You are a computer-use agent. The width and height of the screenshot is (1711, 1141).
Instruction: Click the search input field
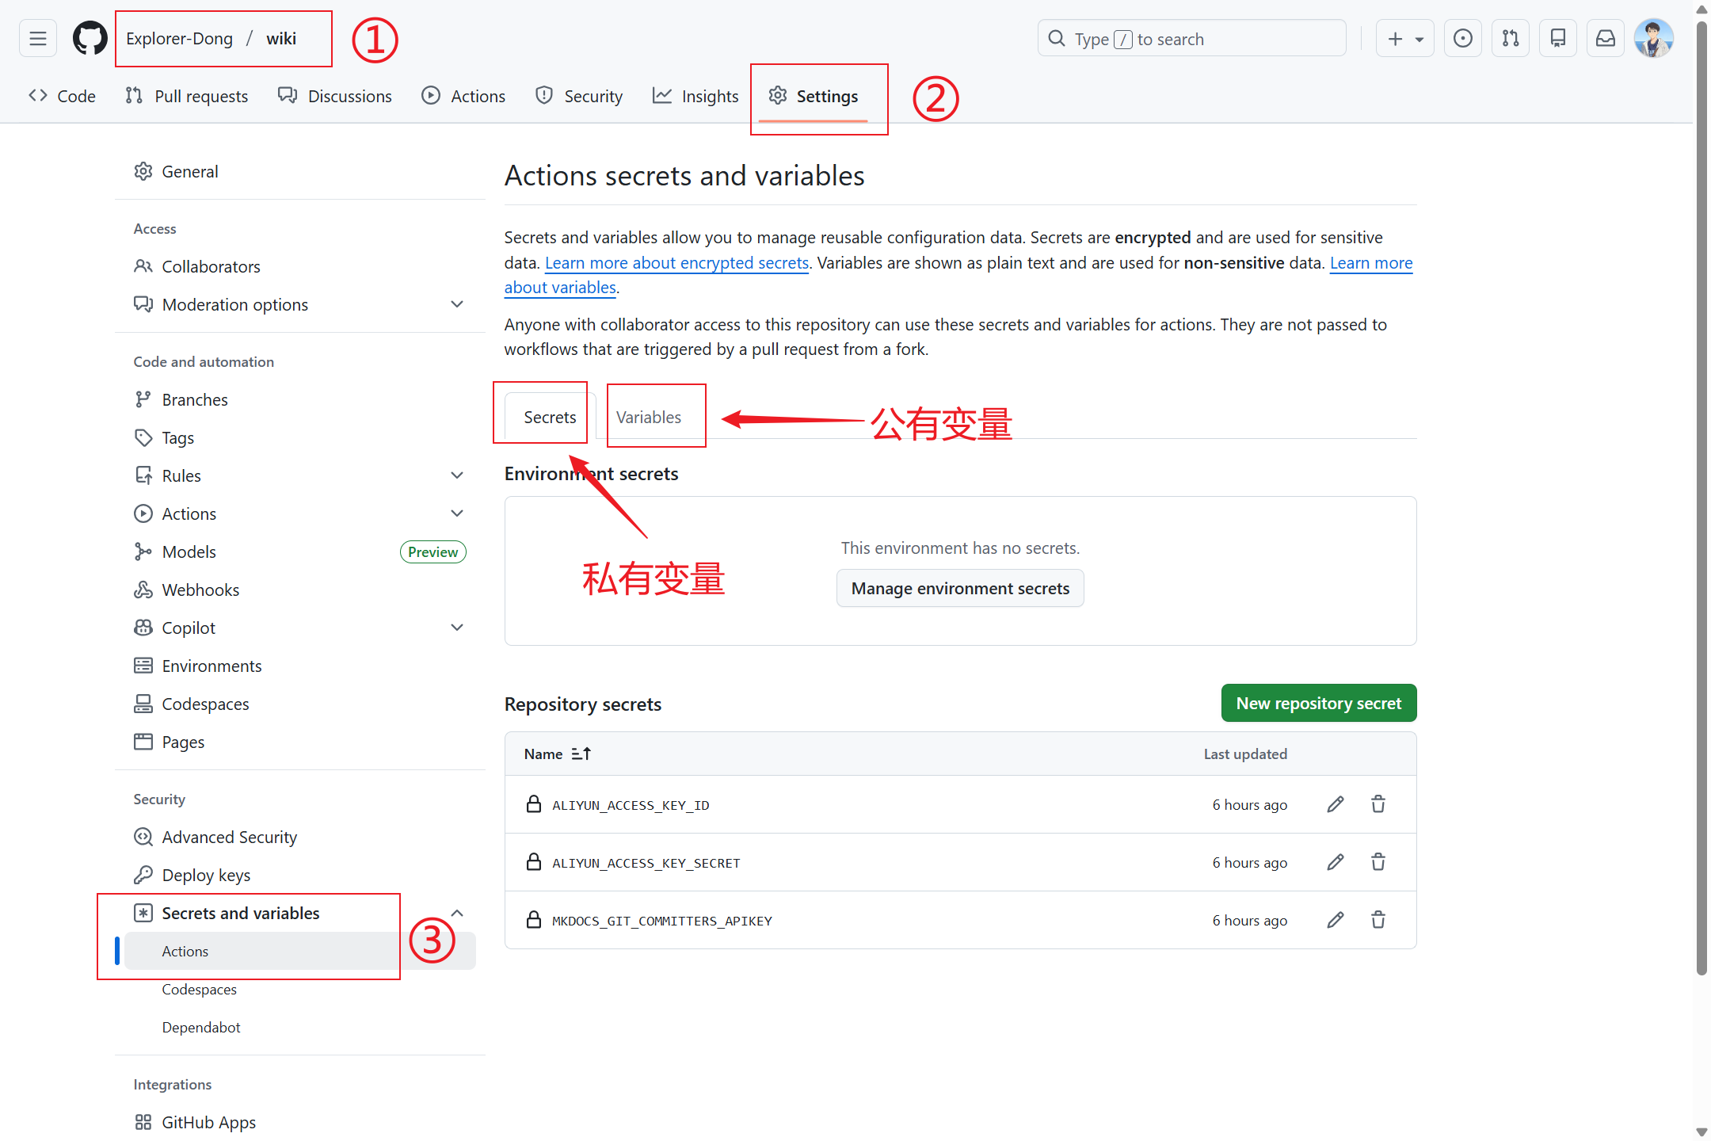[1191, 38]
